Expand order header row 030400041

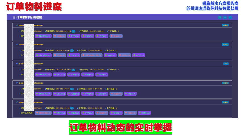coord(120,102)
